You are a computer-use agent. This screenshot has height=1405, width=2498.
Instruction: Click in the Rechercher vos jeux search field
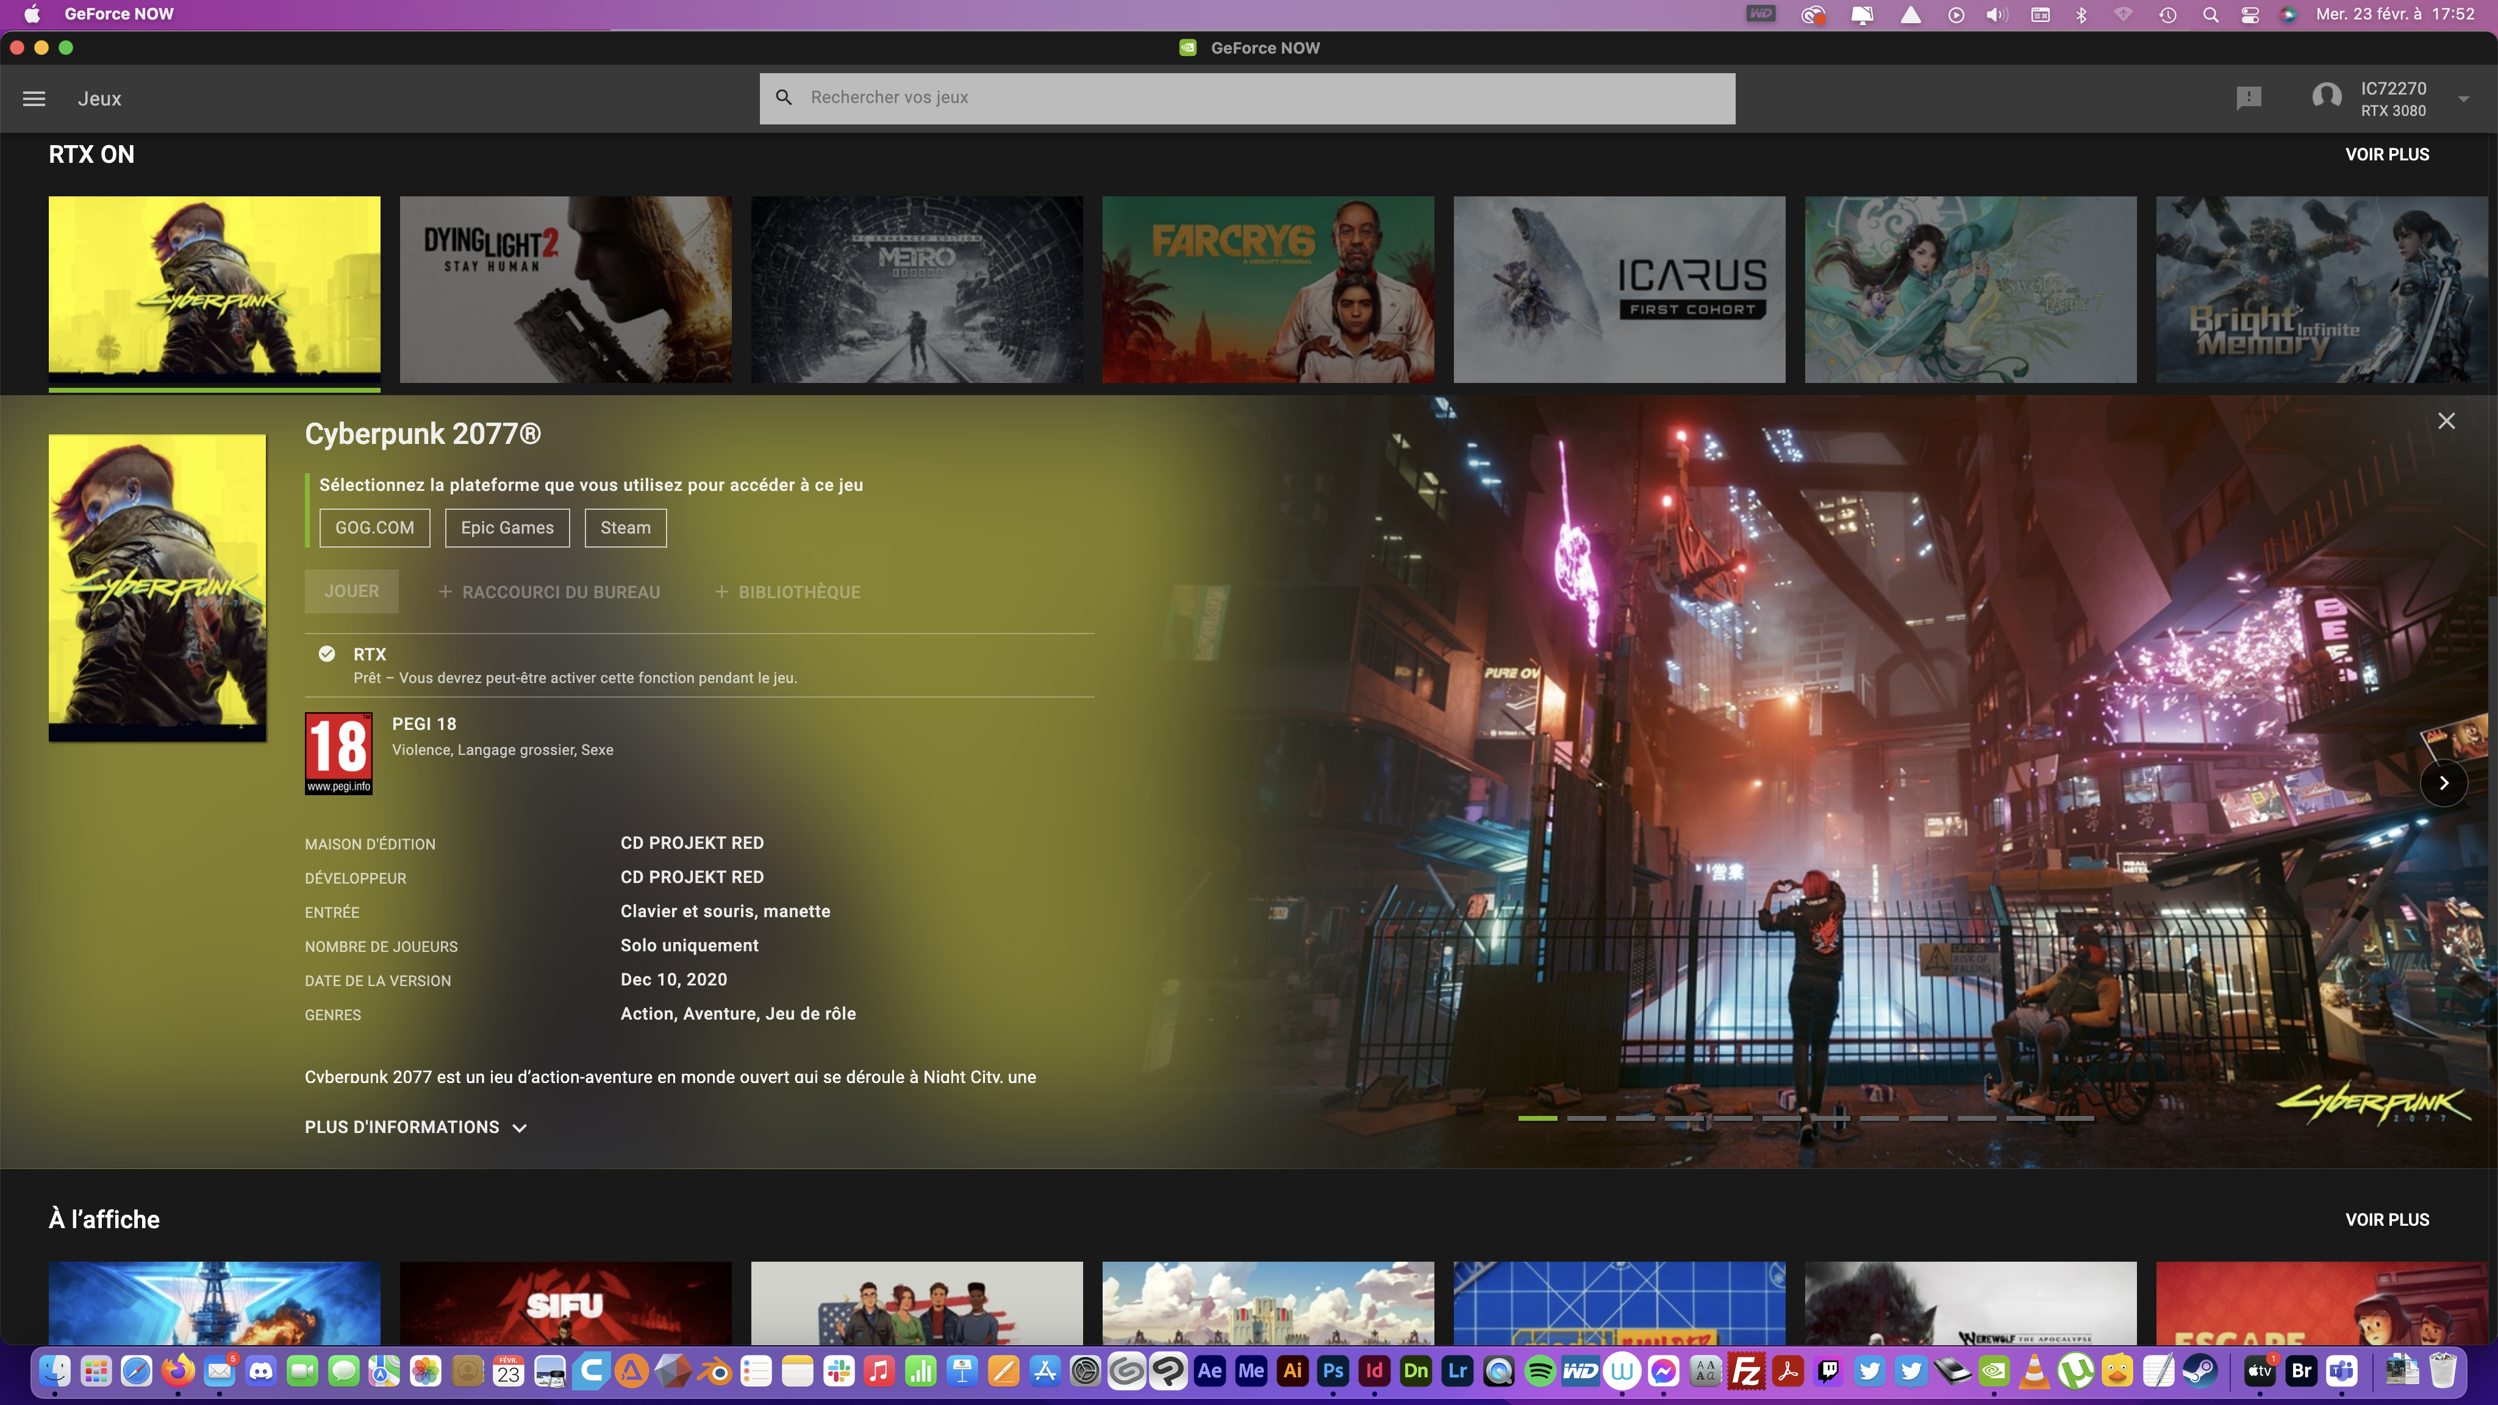1247,98
